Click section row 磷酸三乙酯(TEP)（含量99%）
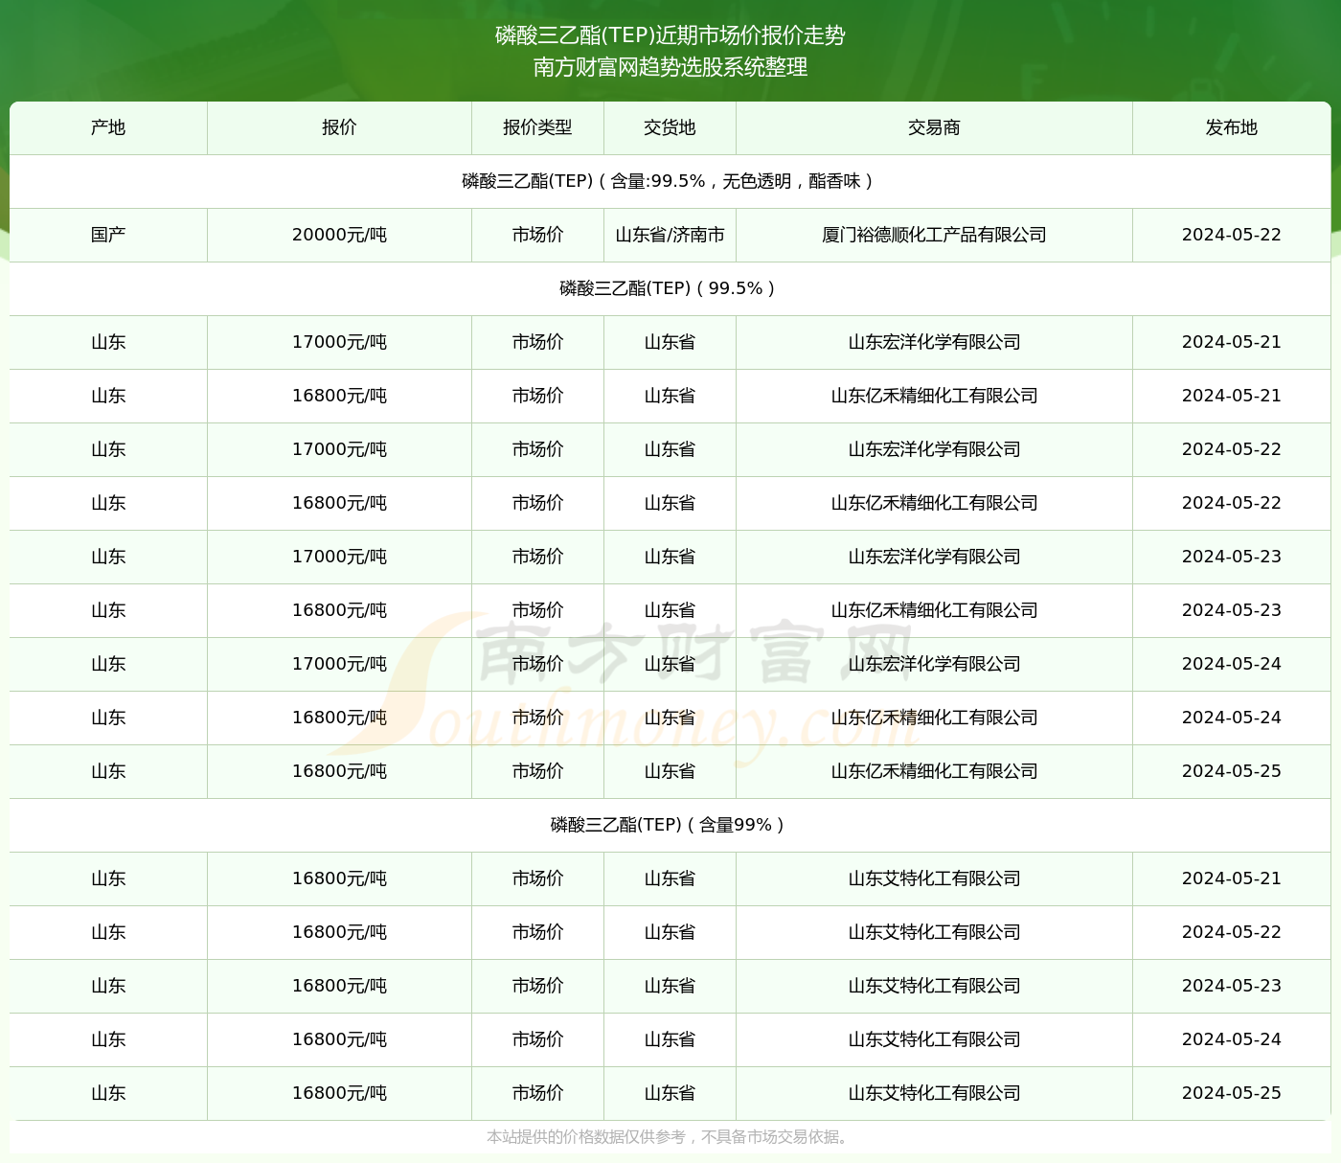1341x1163 pixels. pos(670,825)
